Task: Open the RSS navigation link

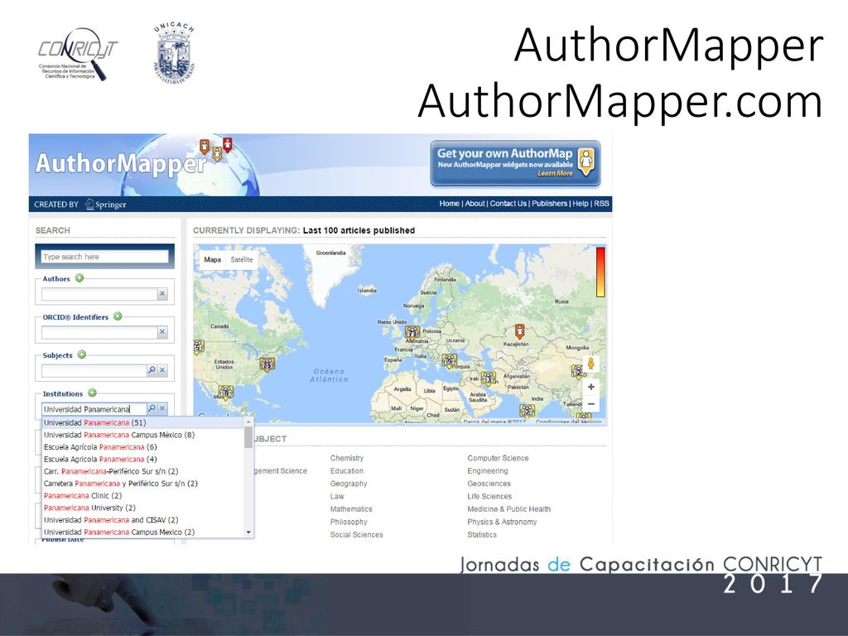Action: coord(601,204)
